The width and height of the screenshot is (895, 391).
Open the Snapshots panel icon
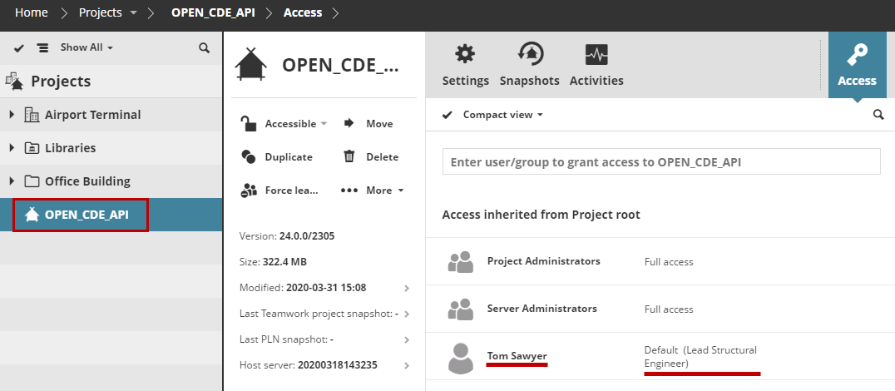coord(530,55)
